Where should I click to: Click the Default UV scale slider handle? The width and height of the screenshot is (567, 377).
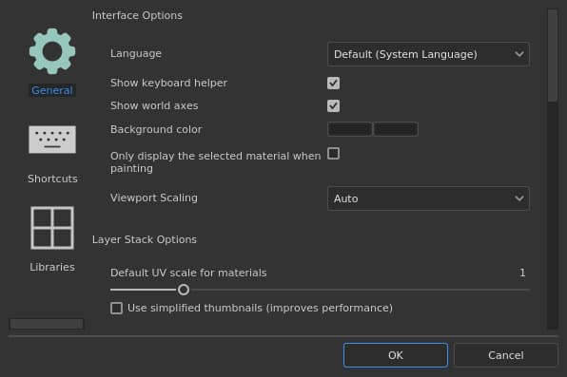pyautogui.click(x=184, y=290)
